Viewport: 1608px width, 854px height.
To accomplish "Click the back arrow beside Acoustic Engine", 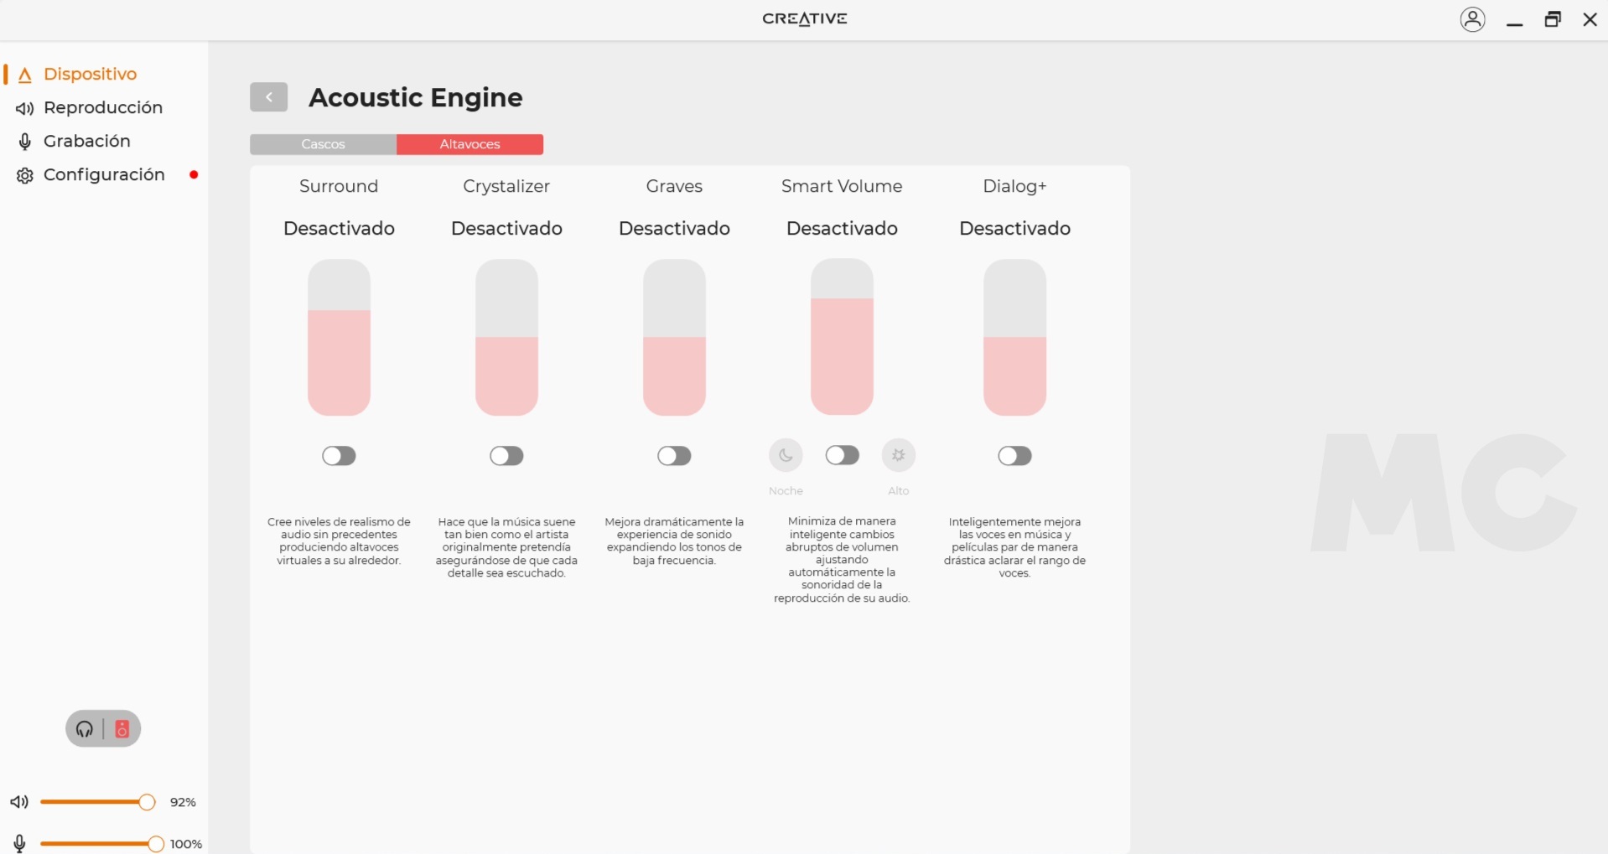I will coord(268,97).
